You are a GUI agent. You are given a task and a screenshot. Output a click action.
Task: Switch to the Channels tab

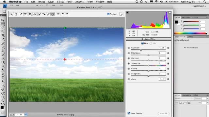(186, 95)
